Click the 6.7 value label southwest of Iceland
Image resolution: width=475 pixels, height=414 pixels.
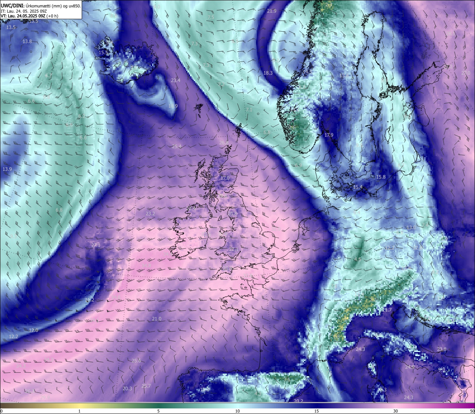48,75
